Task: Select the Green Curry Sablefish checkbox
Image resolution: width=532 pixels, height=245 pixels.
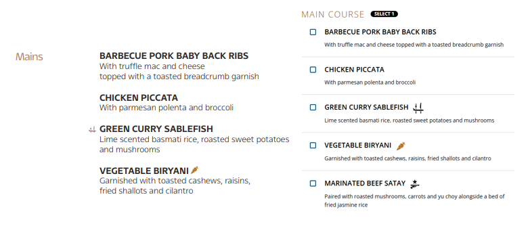Action: (313, 107)
